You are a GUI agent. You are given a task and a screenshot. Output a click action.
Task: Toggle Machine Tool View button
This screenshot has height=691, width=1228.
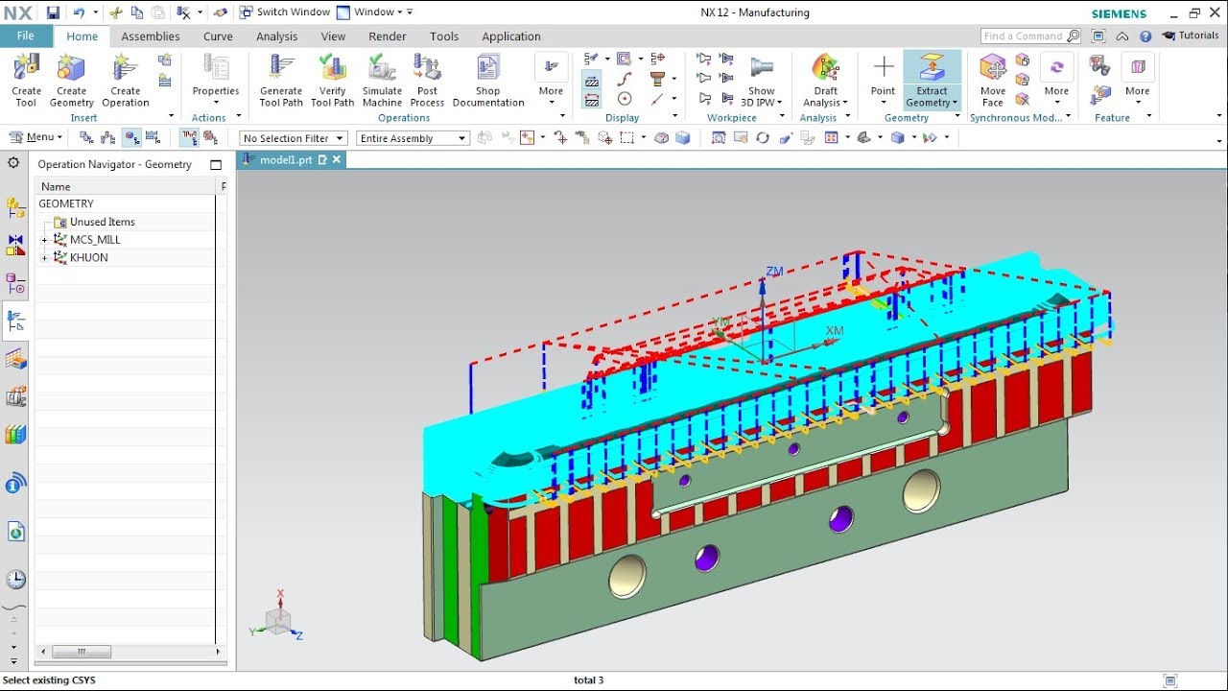(108, 138)
